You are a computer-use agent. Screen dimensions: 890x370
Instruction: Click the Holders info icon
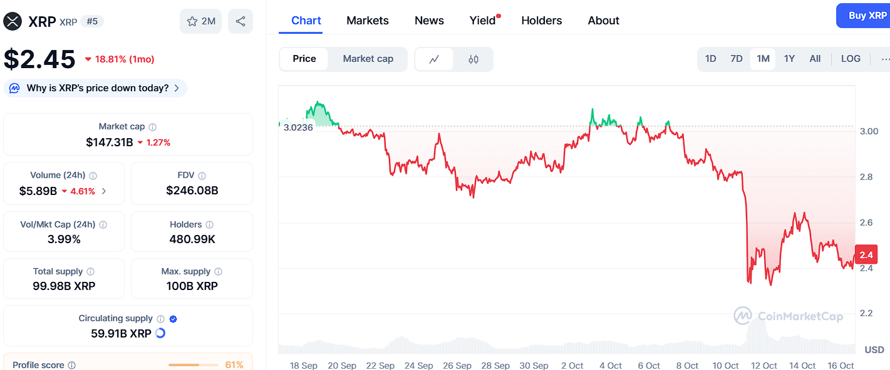(210, 225)
